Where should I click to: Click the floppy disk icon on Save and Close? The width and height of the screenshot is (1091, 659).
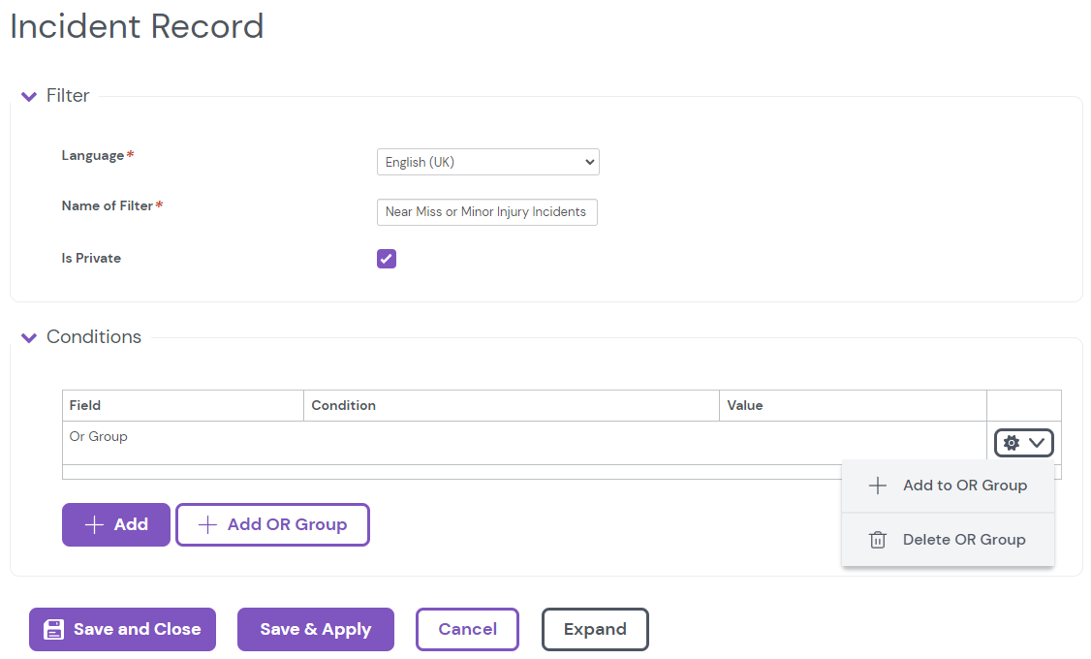pyautogui.click(x=54, y=629)
